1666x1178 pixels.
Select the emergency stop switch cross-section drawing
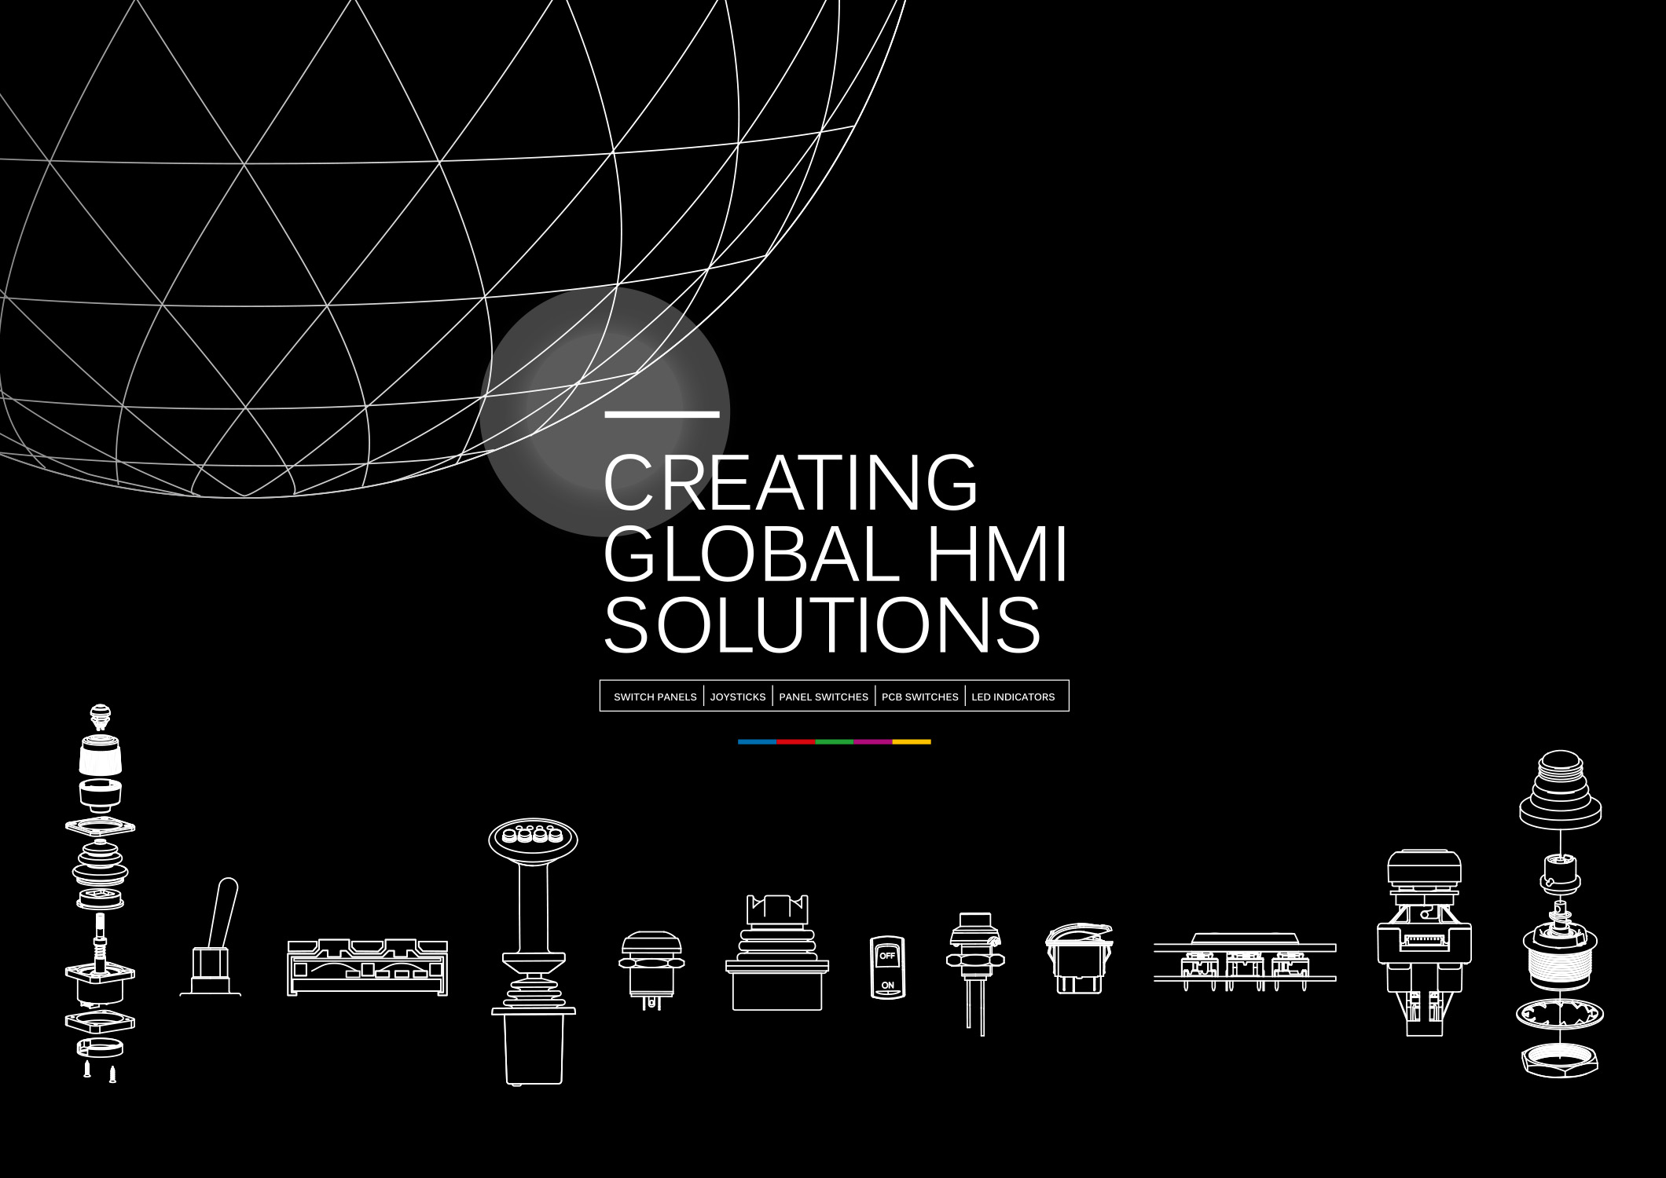point(1424,942)
